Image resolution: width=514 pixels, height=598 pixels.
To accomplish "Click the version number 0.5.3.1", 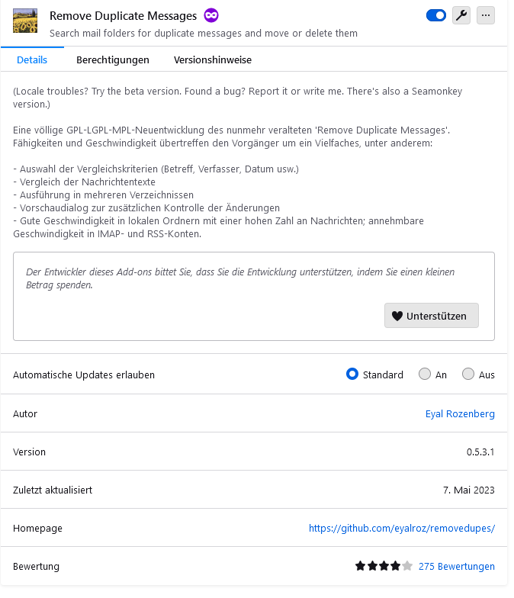I will tap(480, 452).
